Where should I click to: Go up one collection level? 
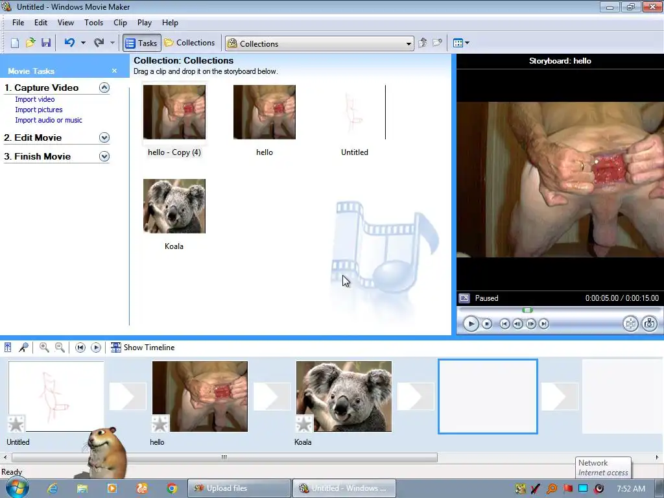[x=422, y=43]
